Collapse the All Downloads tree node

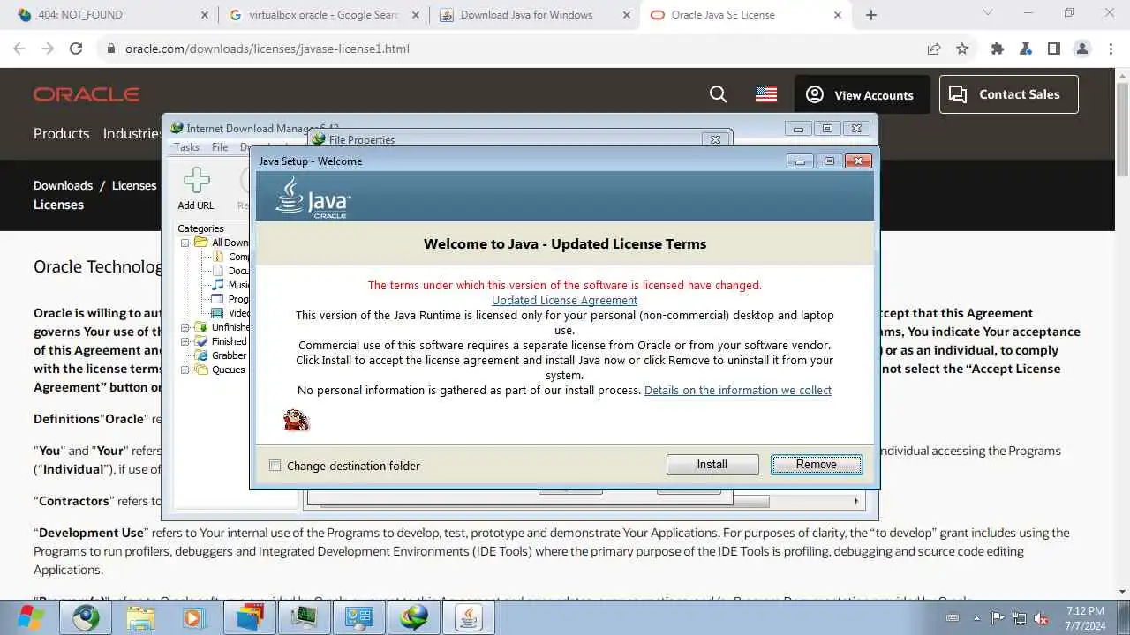coord(185,243)
